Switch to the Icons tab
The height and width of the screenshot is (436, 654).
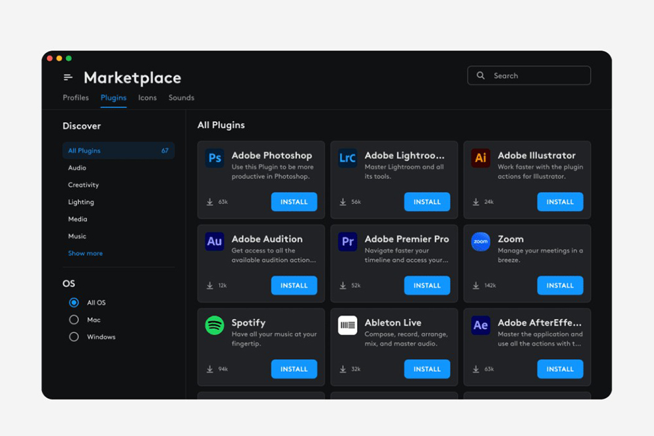tap(147, 97)
